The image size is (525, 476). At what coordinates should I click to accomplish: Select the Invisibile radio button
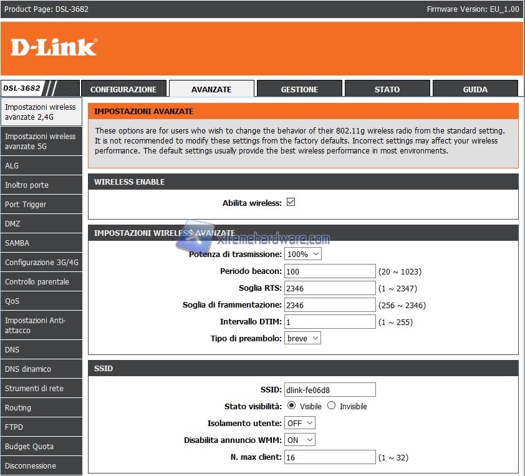tap(331, 406)
